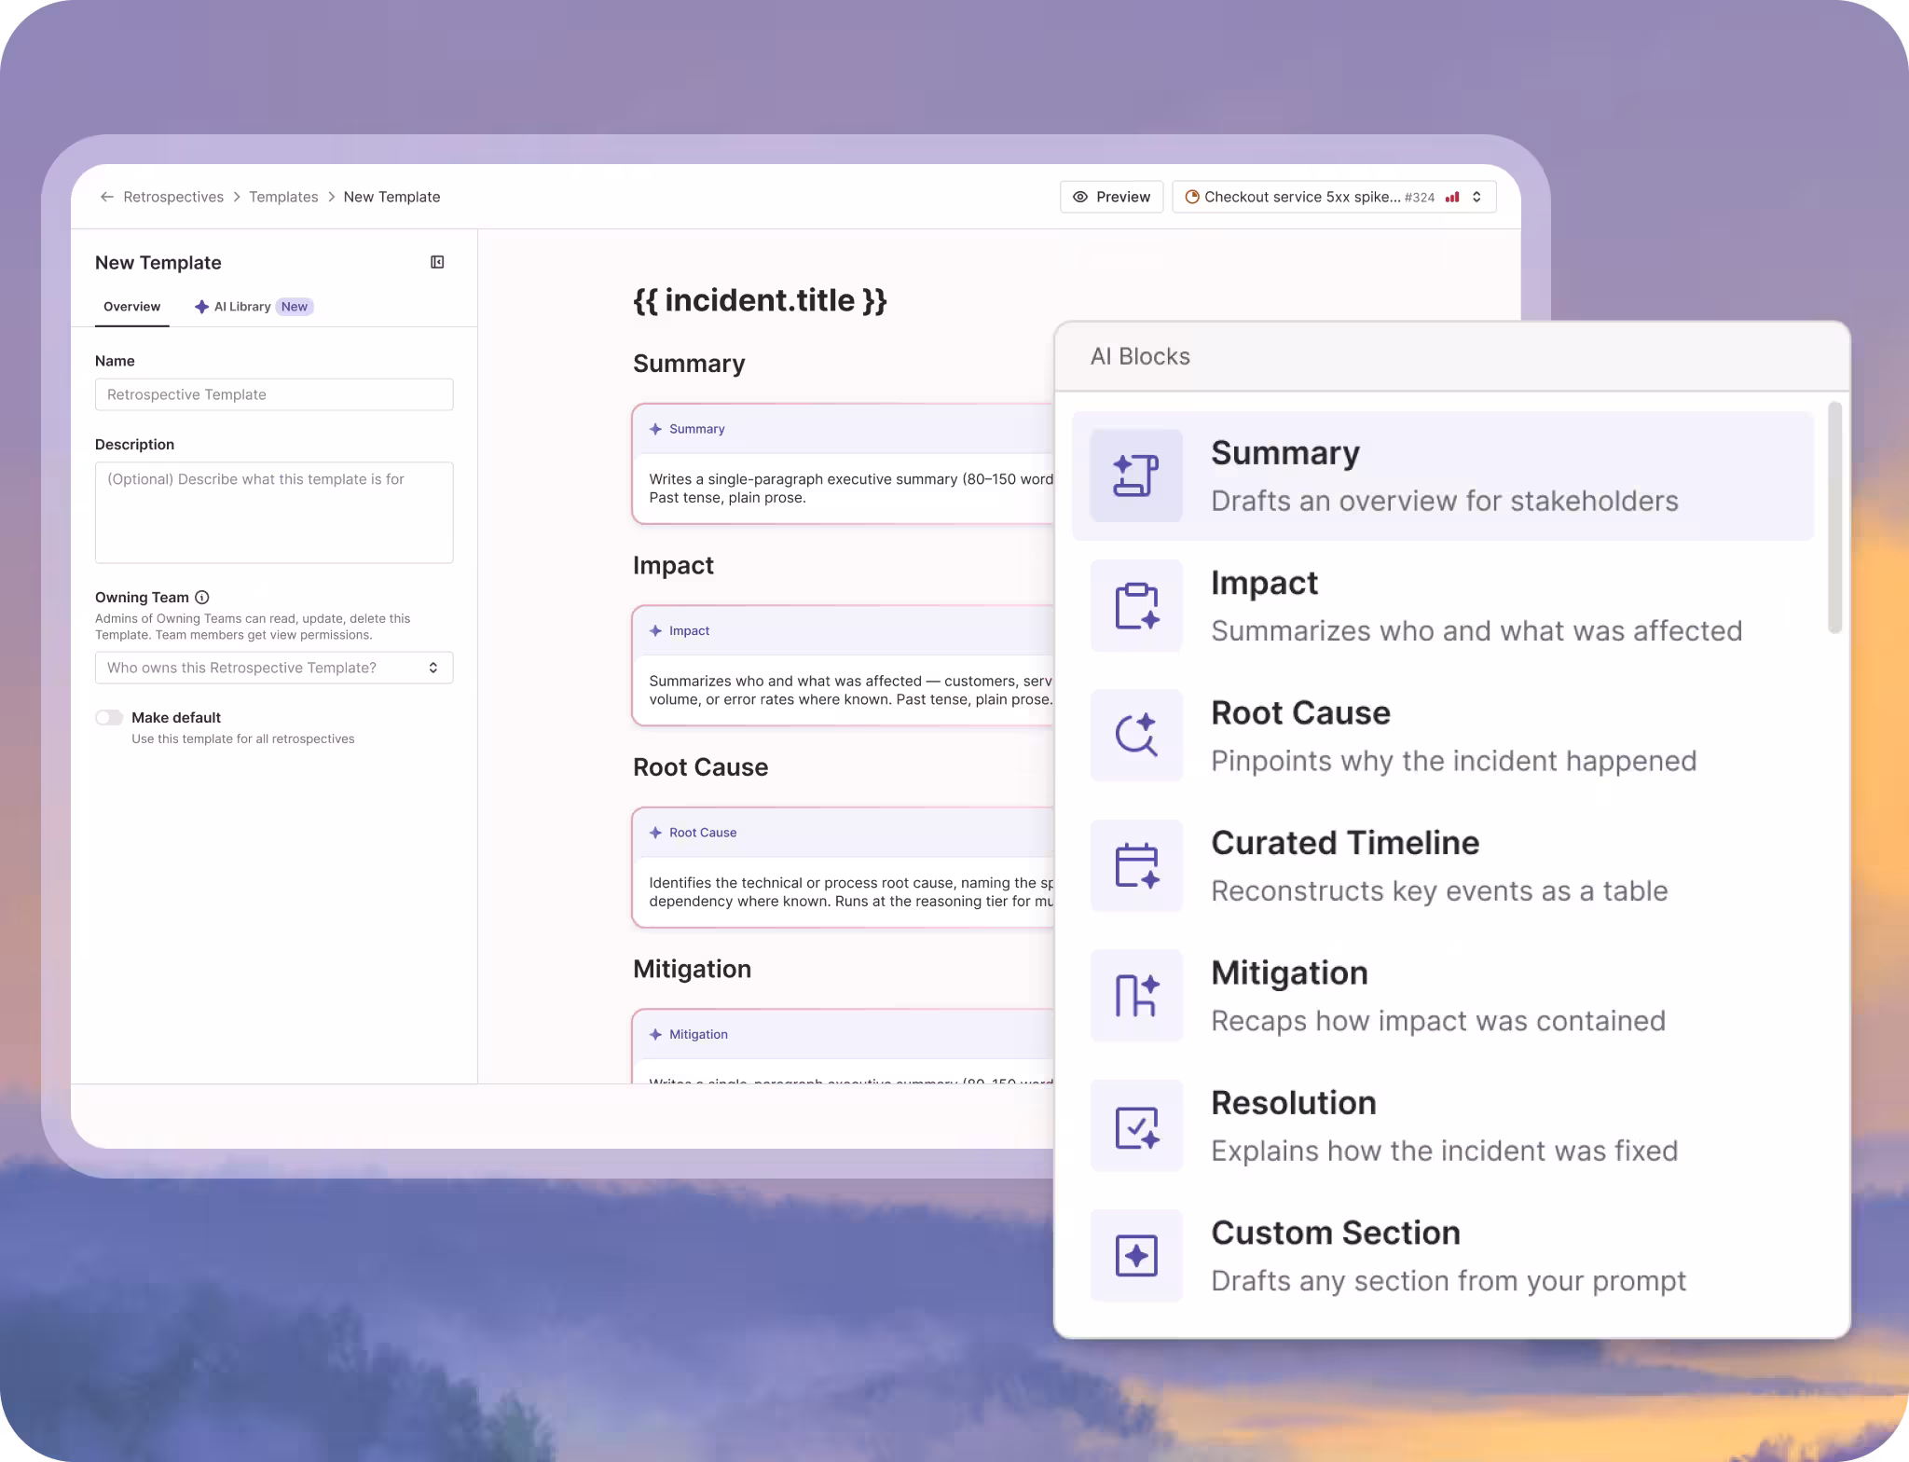Select the Resolution block entry
This screenshot has width=1909, height=1462.
(x=1443, y=1125)
